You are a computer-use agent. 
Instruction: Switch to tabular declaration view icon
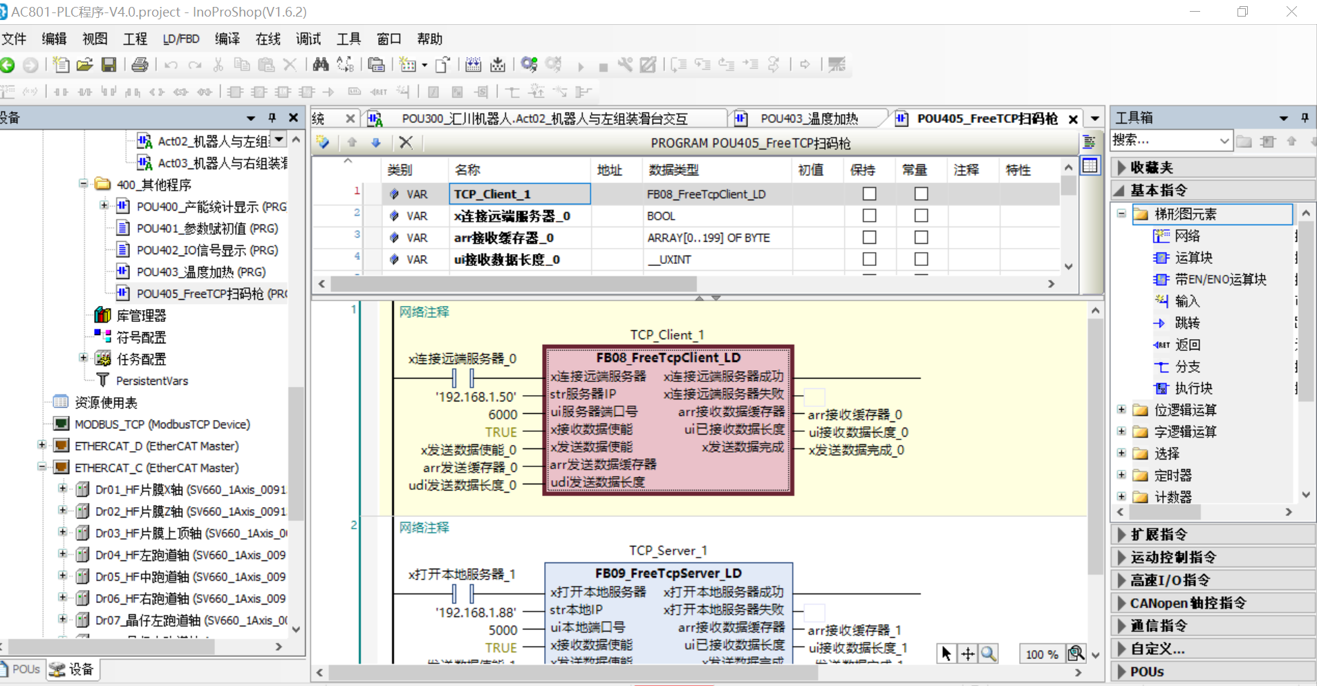(x=1090, y=166)
